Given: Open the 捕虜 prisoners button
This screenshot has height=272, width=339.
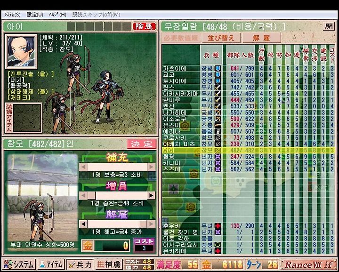Looking at the screenshot, I should (109, 264).
